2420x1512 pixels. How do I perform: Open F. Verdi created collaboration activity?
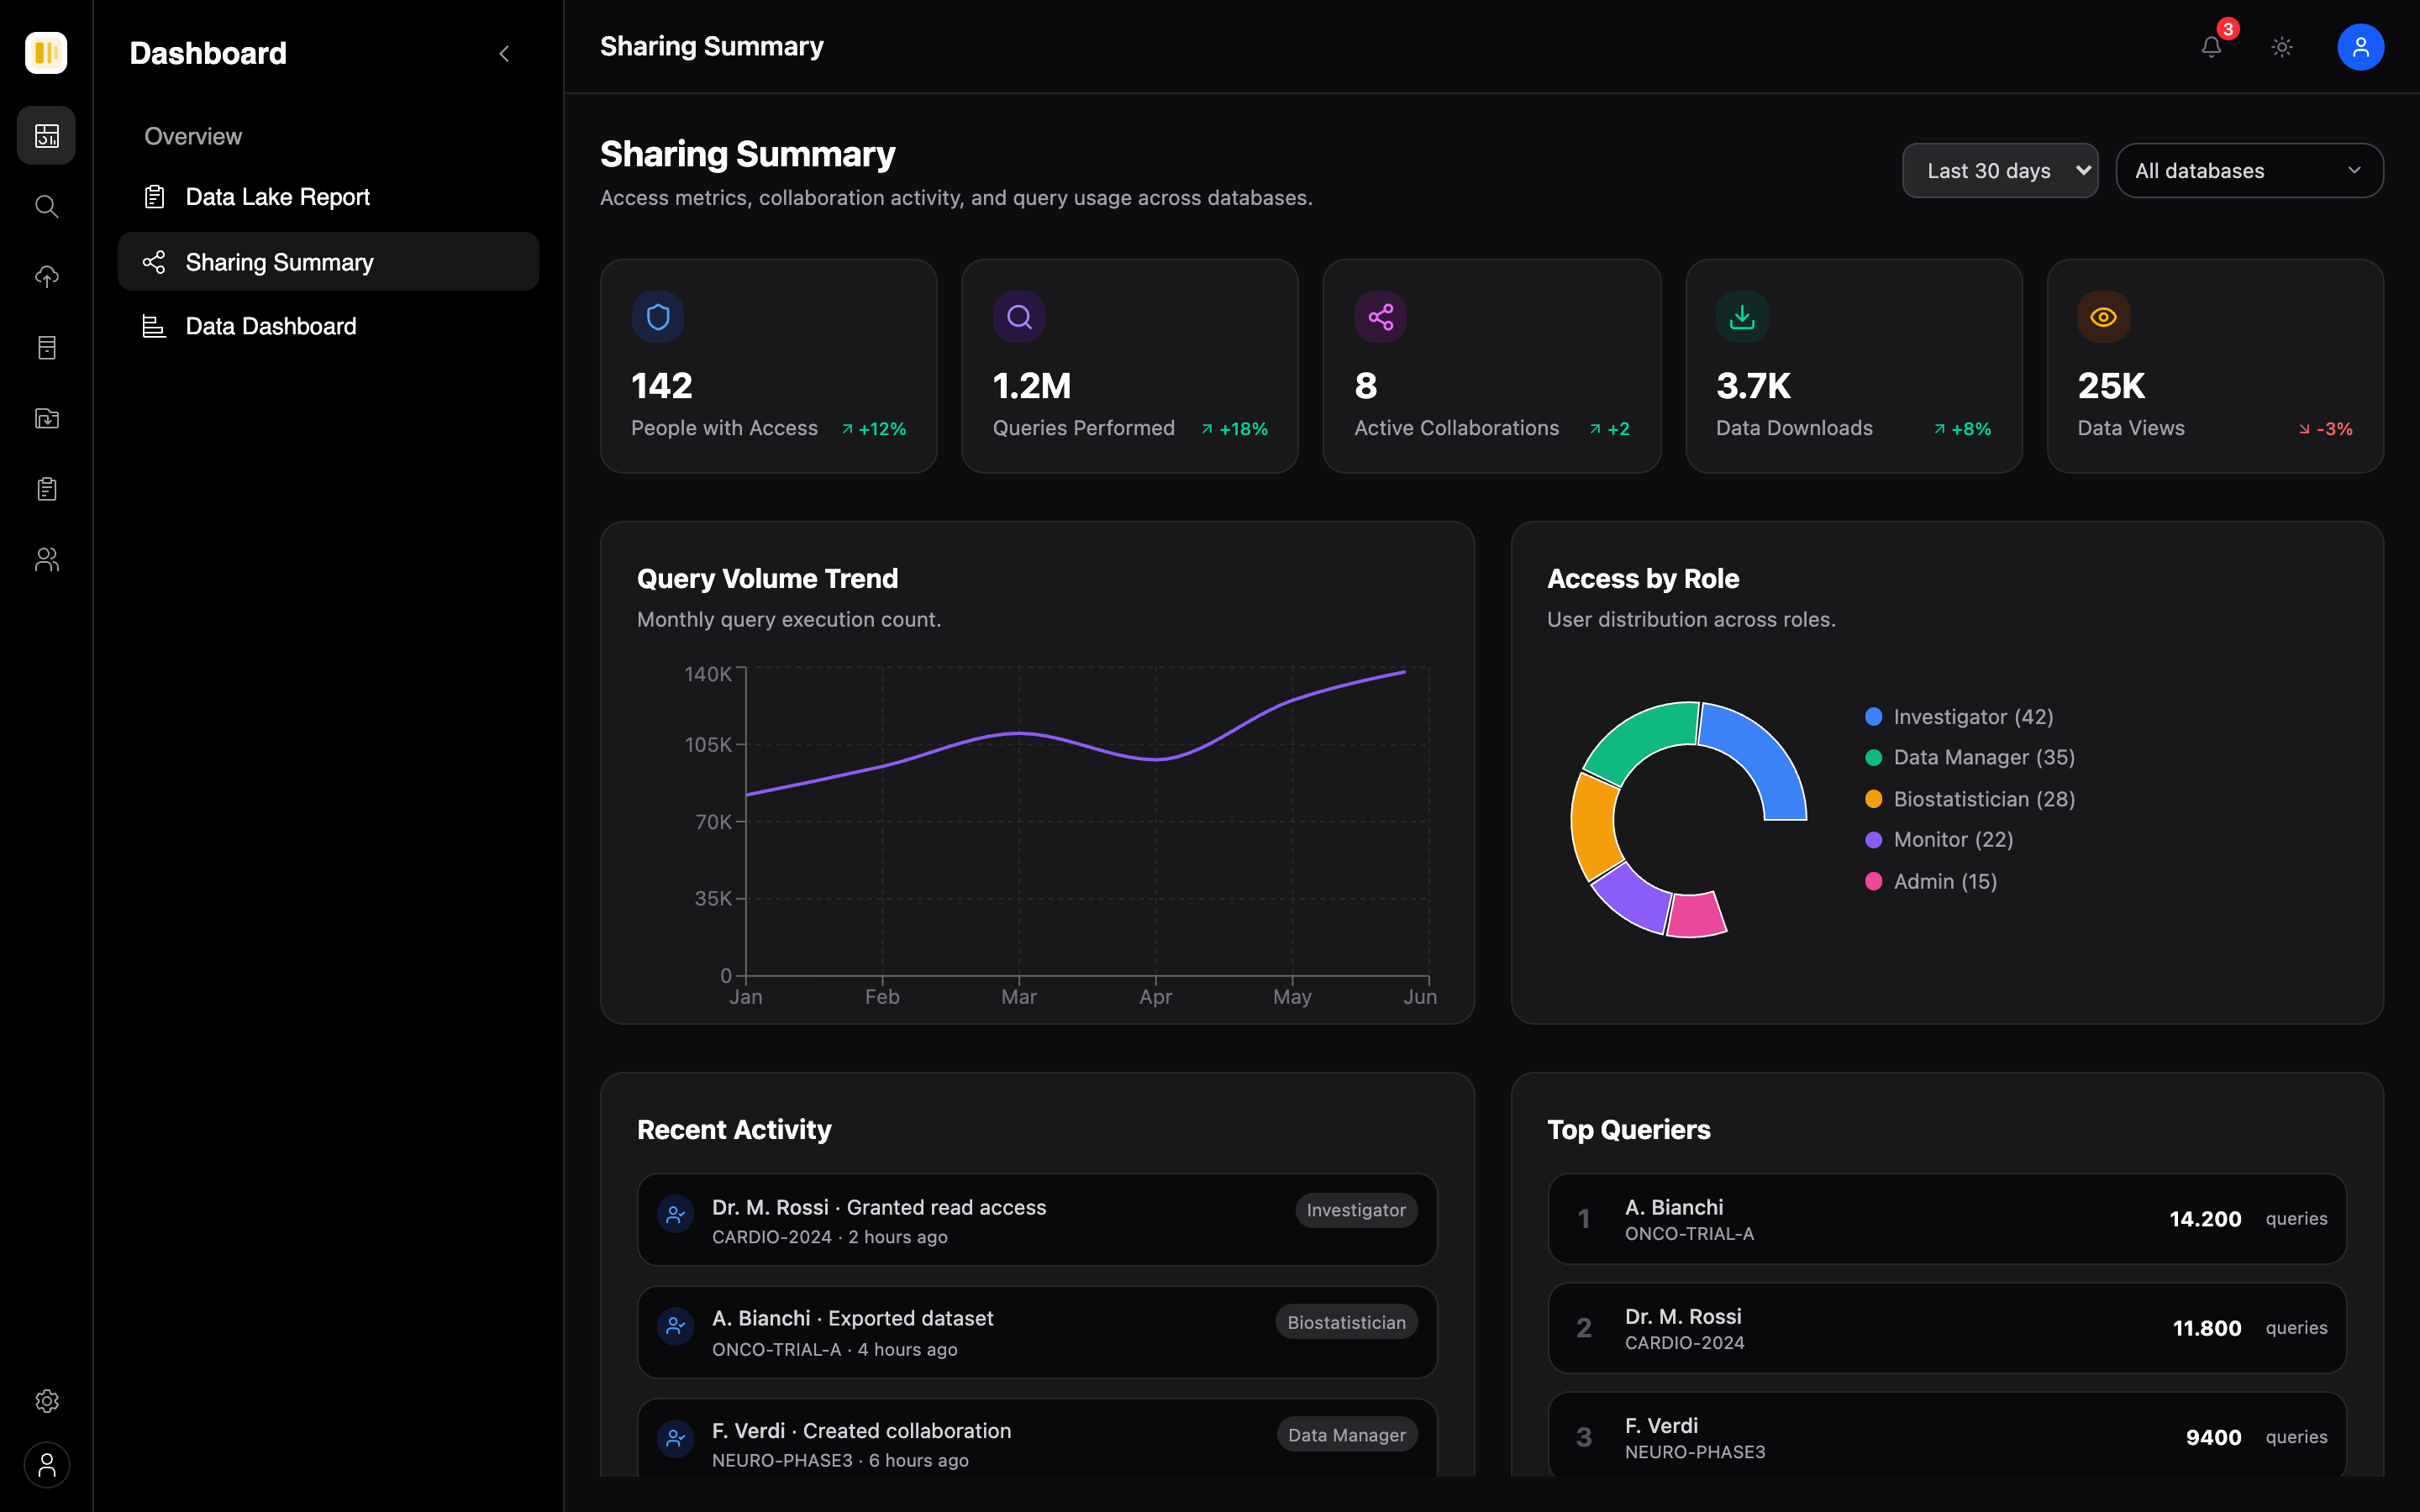(1037, 1440)
